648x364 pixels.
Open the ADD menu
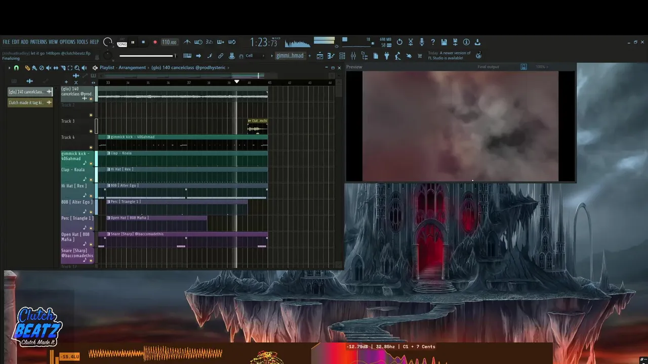click(x=24, y=42)
